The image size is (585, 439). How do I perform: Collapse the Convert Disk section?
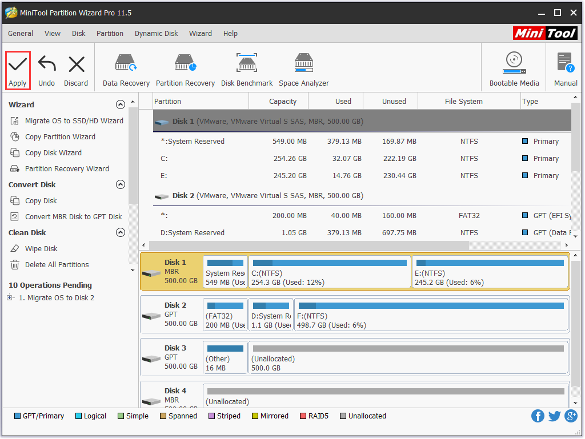point(120,184)
